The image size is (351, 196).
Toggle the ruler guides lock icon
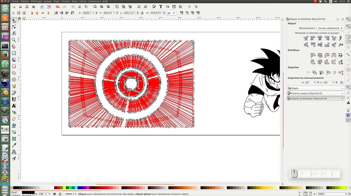[19, 19]
